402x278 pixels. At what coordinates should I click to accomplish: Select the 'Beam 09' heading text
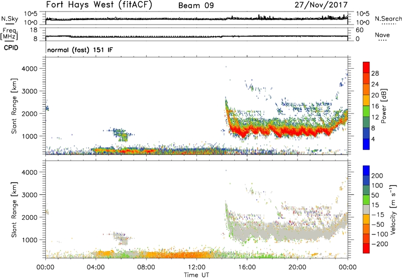[196, 6]
